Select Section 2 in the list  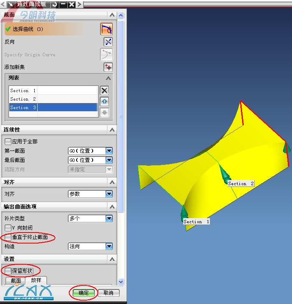(53, 99)
